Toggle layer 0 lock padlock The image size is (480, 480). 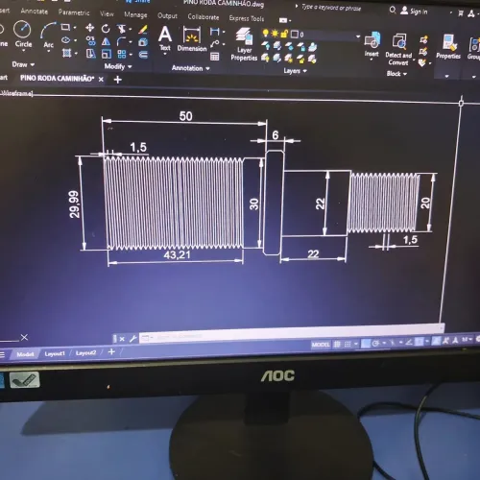[284, 34]
